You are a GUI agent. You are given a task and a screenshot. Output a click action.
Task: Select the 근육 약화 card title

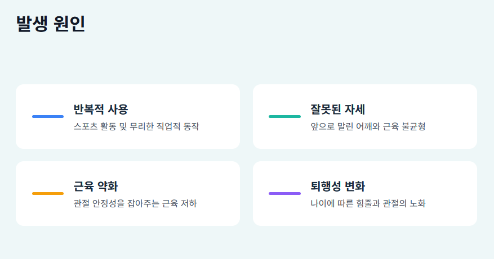[95, 187]
